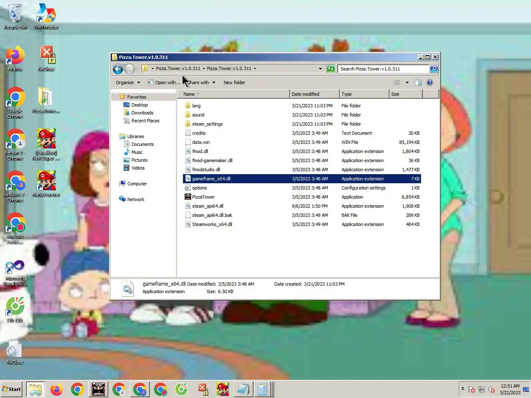This screenshot has height=398, width=531.
Task: Select the credits text document
Action: pos(199,133)
